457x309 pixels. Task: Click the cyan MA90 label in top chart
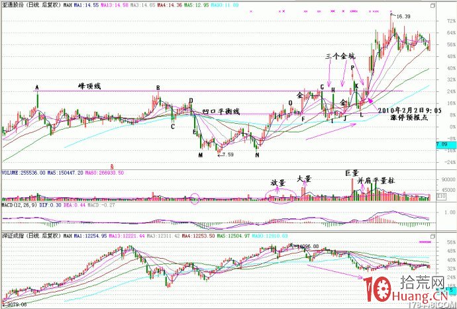click(225, 5)
